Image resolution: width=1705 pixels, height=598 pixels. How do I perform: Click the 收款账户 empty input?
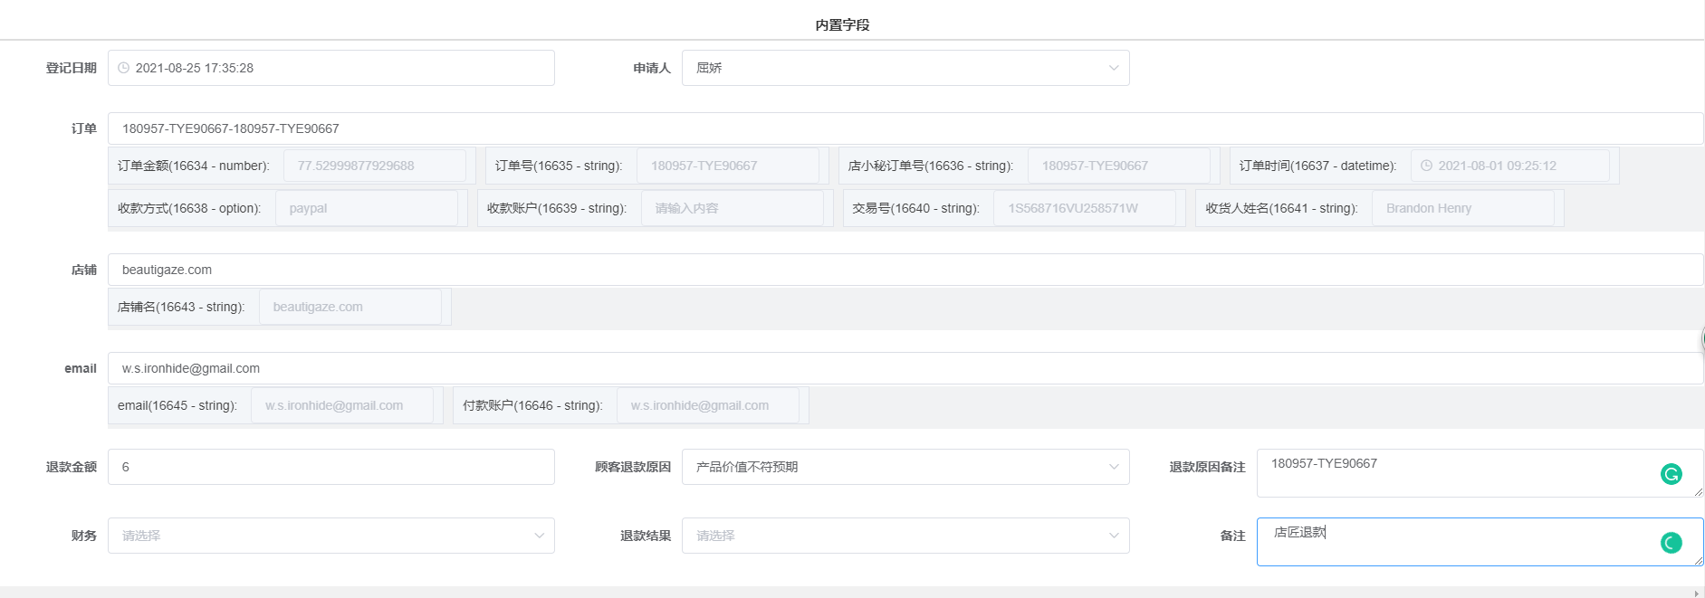point(732,208)
